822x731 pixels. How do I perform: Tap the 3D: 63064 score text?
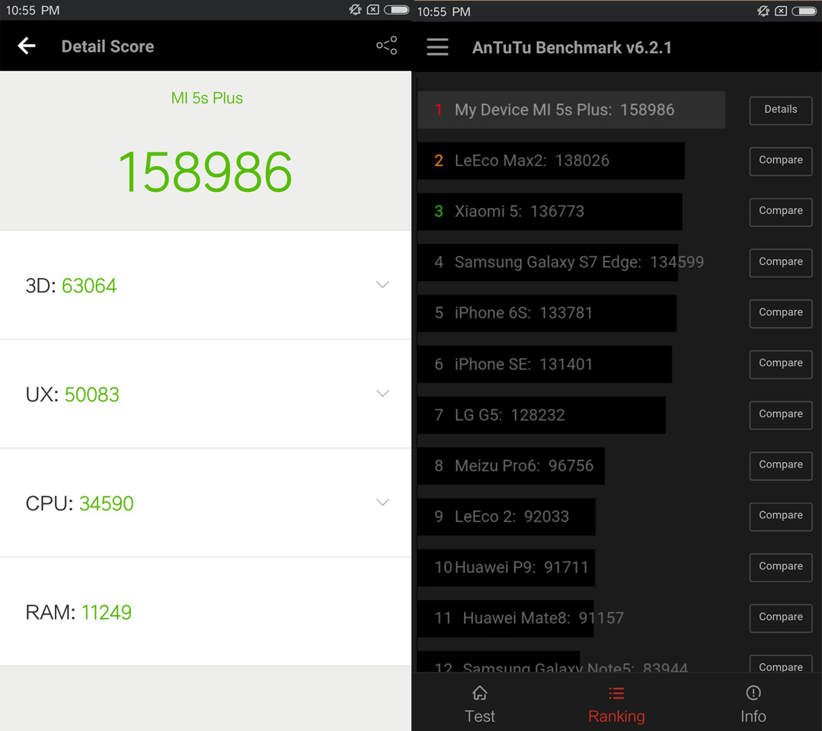72,286
